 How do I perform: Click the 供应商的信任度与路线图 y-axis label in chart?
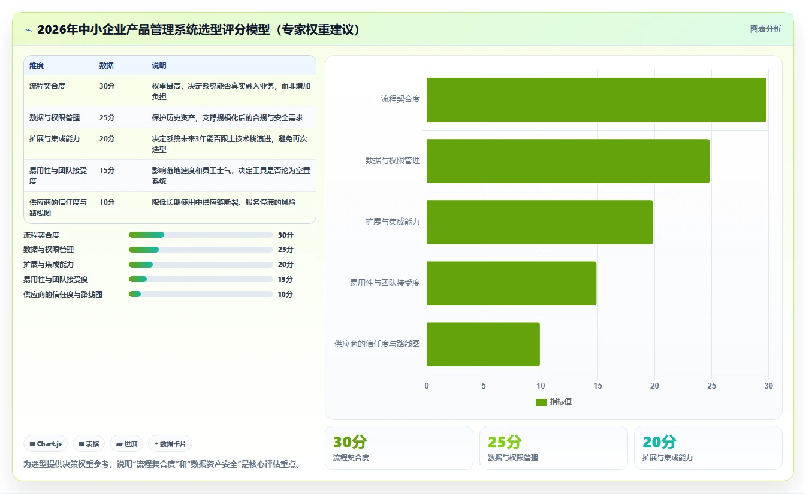[377, 344]
